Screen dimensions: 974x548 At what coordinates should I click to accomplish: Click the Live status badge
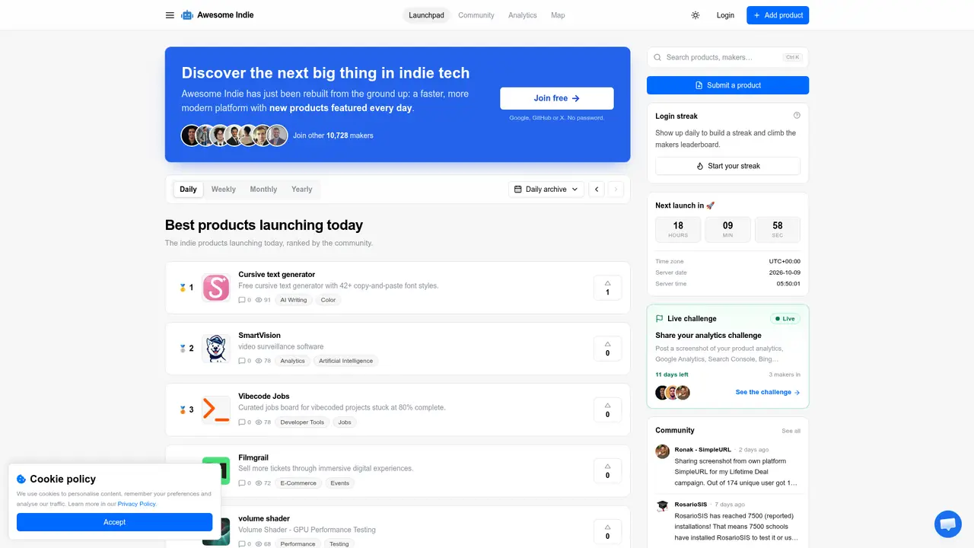click(x=785, y=319)
